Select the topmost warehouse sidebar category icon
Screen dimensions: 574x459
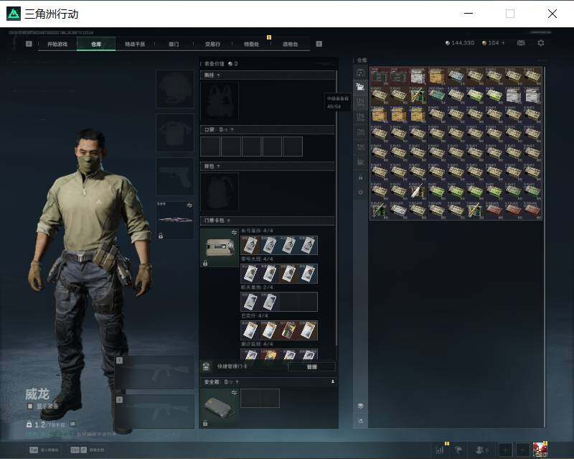[x=360, y=73]
